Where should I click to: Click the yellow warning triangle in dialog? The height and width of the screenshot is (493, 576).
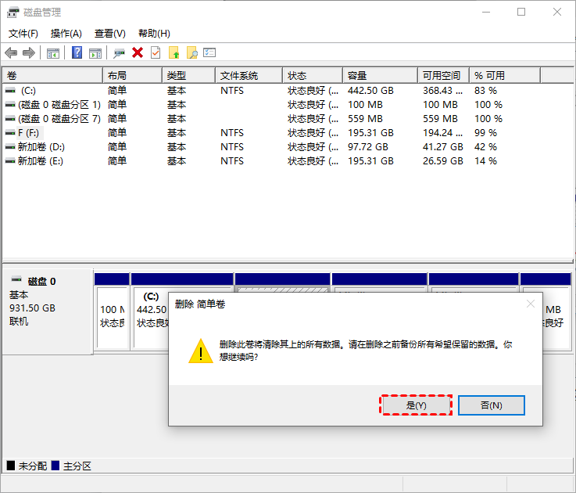[x=201, y=351]
